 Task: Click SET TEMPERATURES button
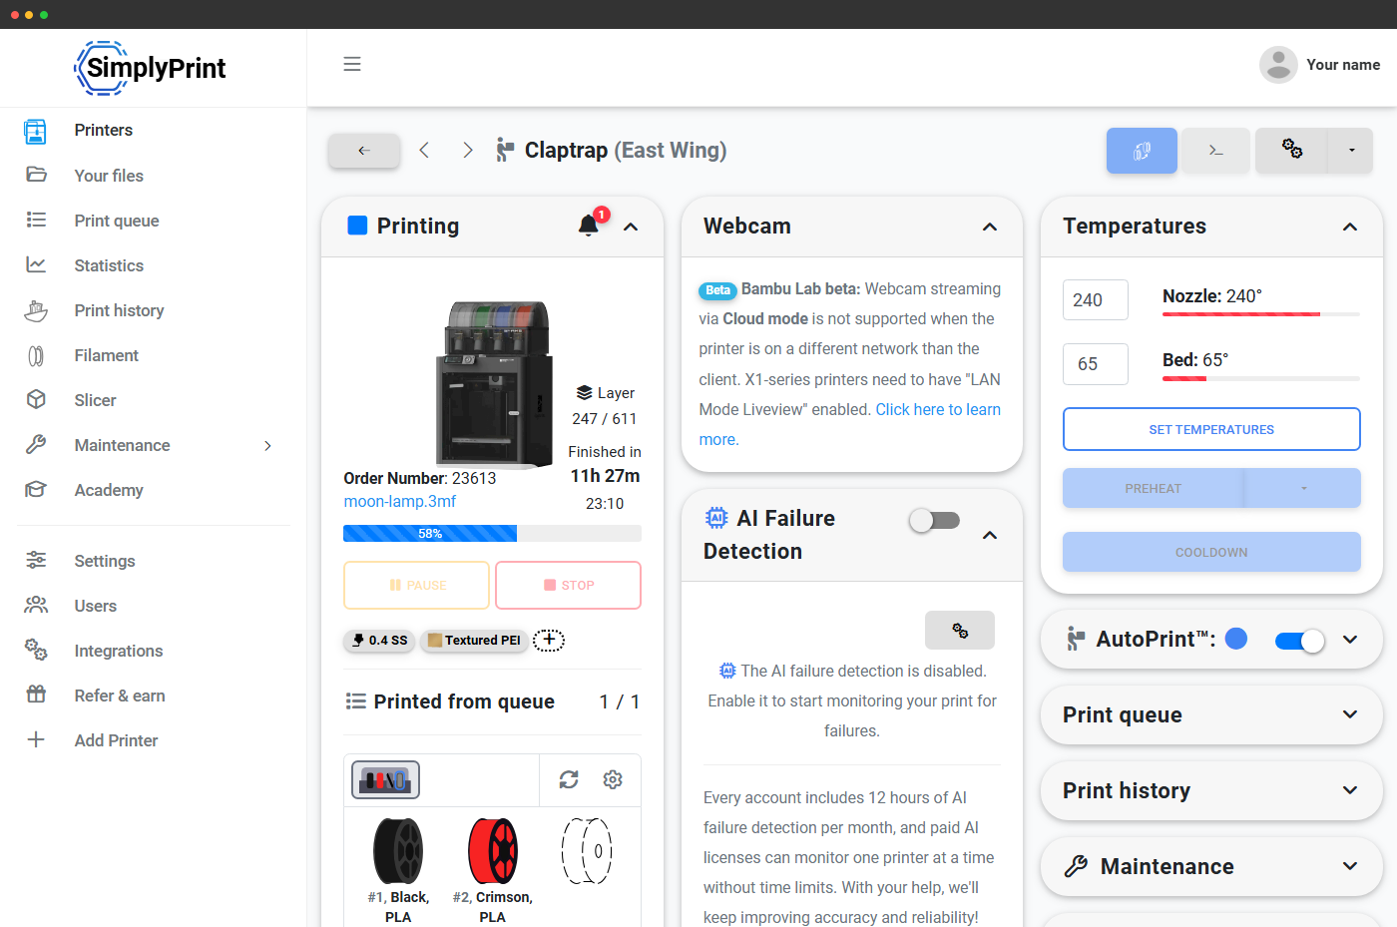tap(1211, 429)
